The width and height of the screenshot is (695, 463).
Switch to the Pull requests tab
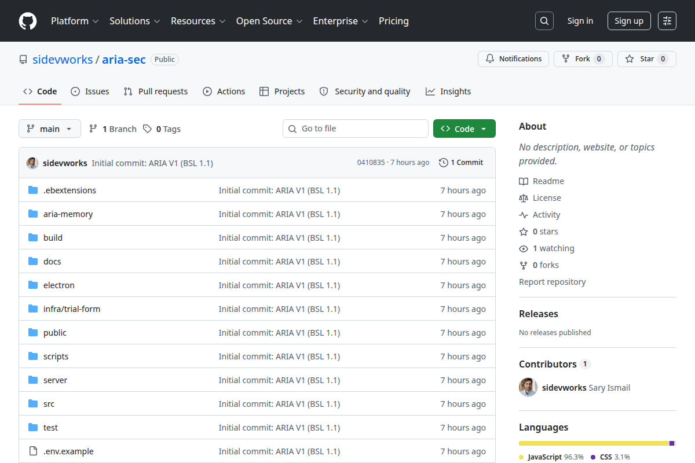[156, 91]
